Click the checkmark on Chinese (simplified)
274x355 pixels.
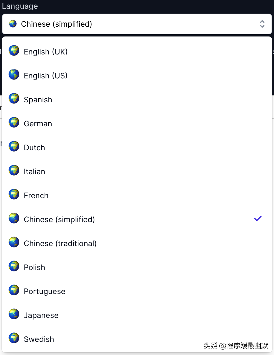[258, 218]
